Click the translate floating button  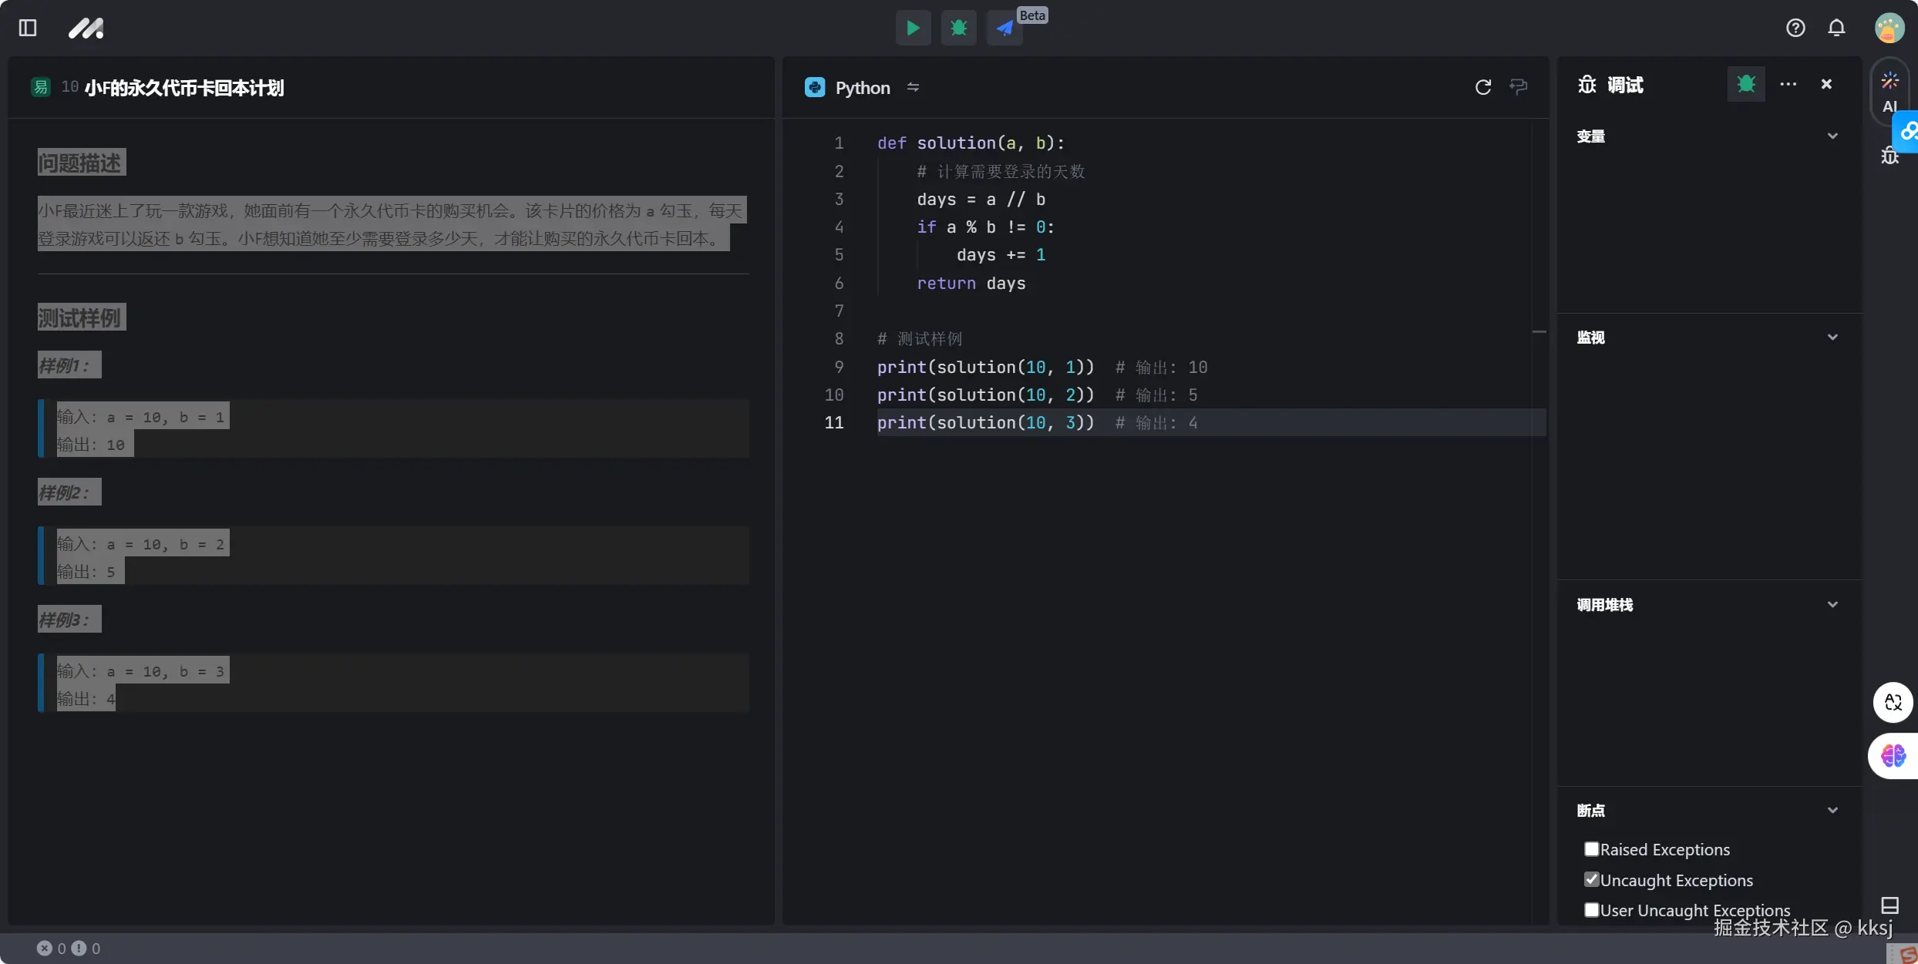click(x=1893, y=702)
